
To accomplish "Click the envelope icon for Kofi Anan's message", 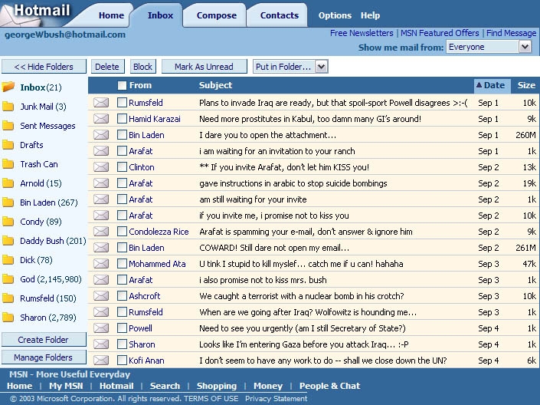I will point(101,361).
